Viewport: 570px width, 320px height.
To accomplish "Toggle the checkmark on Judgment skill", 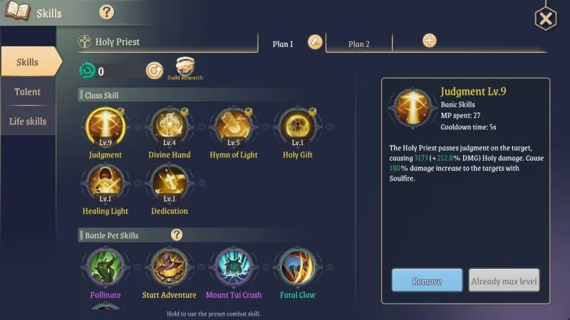I will 120,112.
